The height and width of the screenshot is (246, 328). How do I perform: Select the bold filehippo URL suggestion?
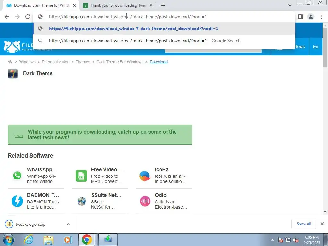coord(164,29)
